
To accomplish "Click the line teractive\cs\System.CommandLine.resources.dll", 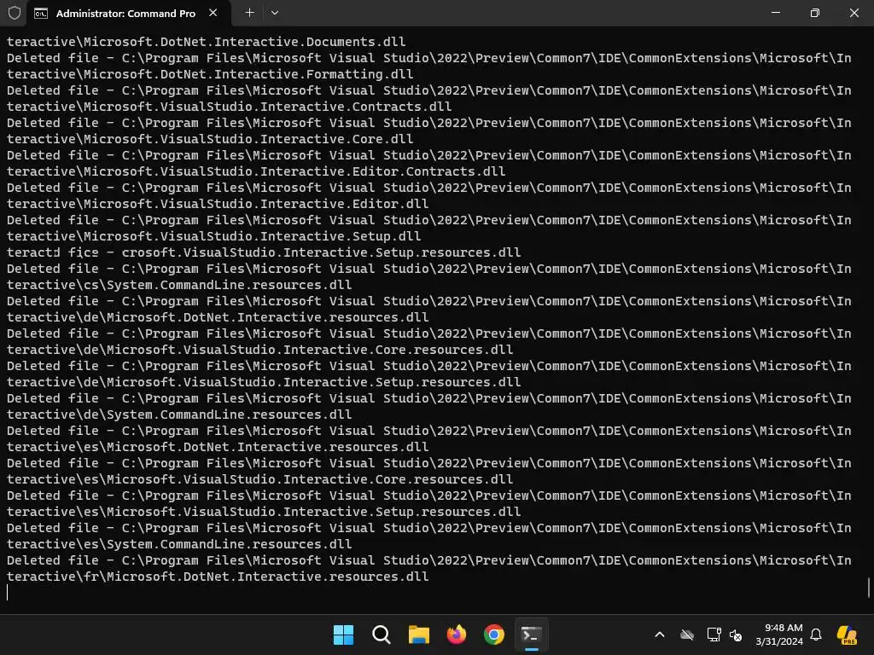I will click(x=179, y=285).
